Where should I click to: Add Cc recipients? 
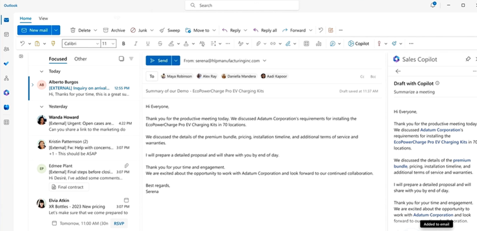[x=362, y=77]
